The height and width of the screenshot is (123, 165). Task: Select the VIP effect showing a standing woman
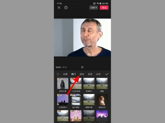point(63,84)
